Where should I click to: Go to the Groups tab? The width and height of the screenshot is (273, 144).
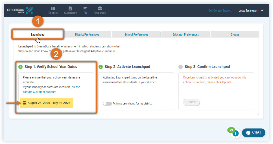coord(235,34)
